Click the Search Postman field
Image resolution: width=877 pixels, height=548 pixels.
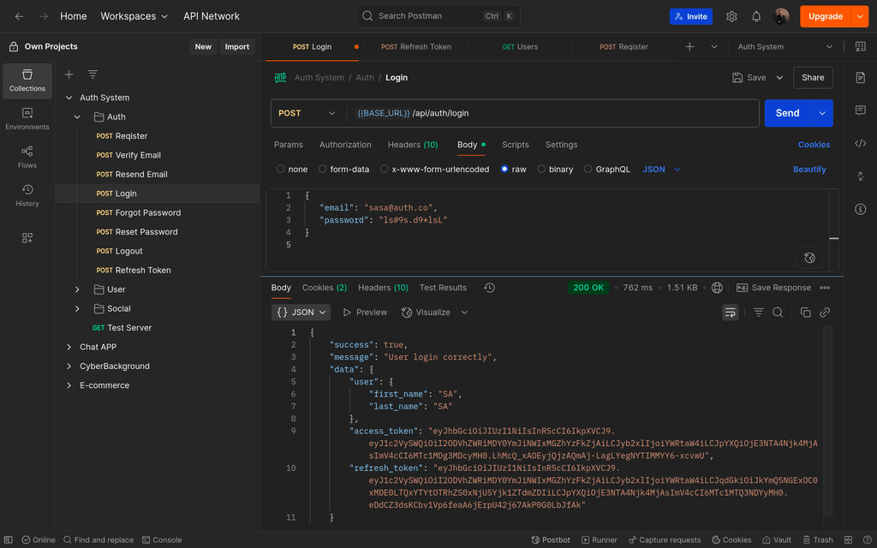click(x=438, y=16)
